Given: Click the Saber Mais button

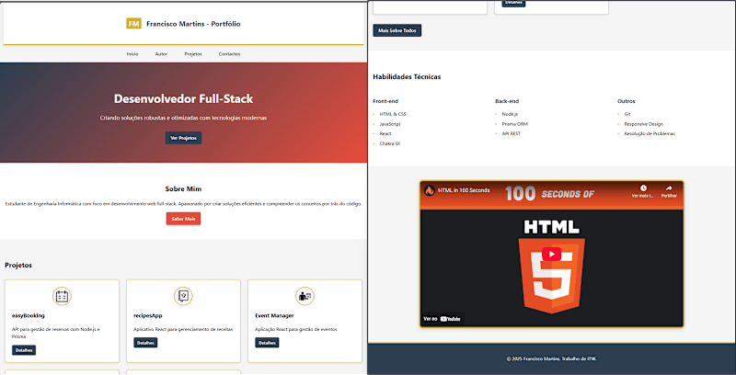Looking at the screenshot, I should click(183, 219).
